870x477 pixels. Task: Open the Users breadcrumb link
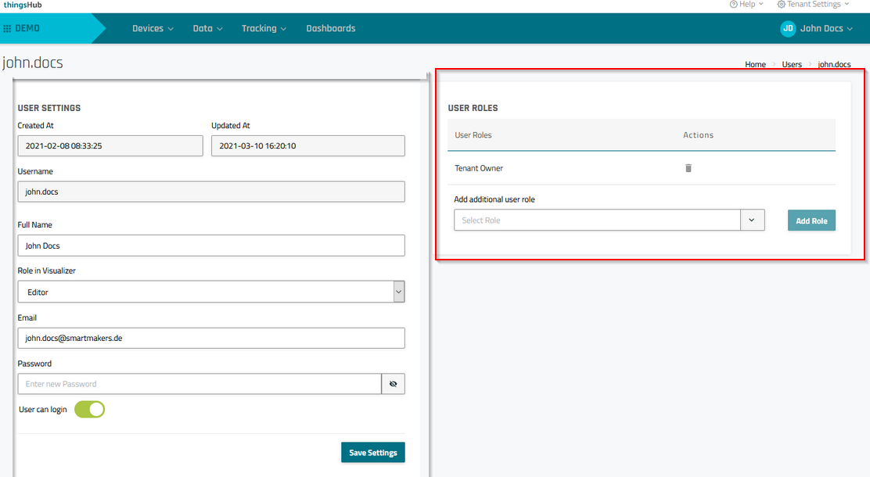(x=792, y=65)
